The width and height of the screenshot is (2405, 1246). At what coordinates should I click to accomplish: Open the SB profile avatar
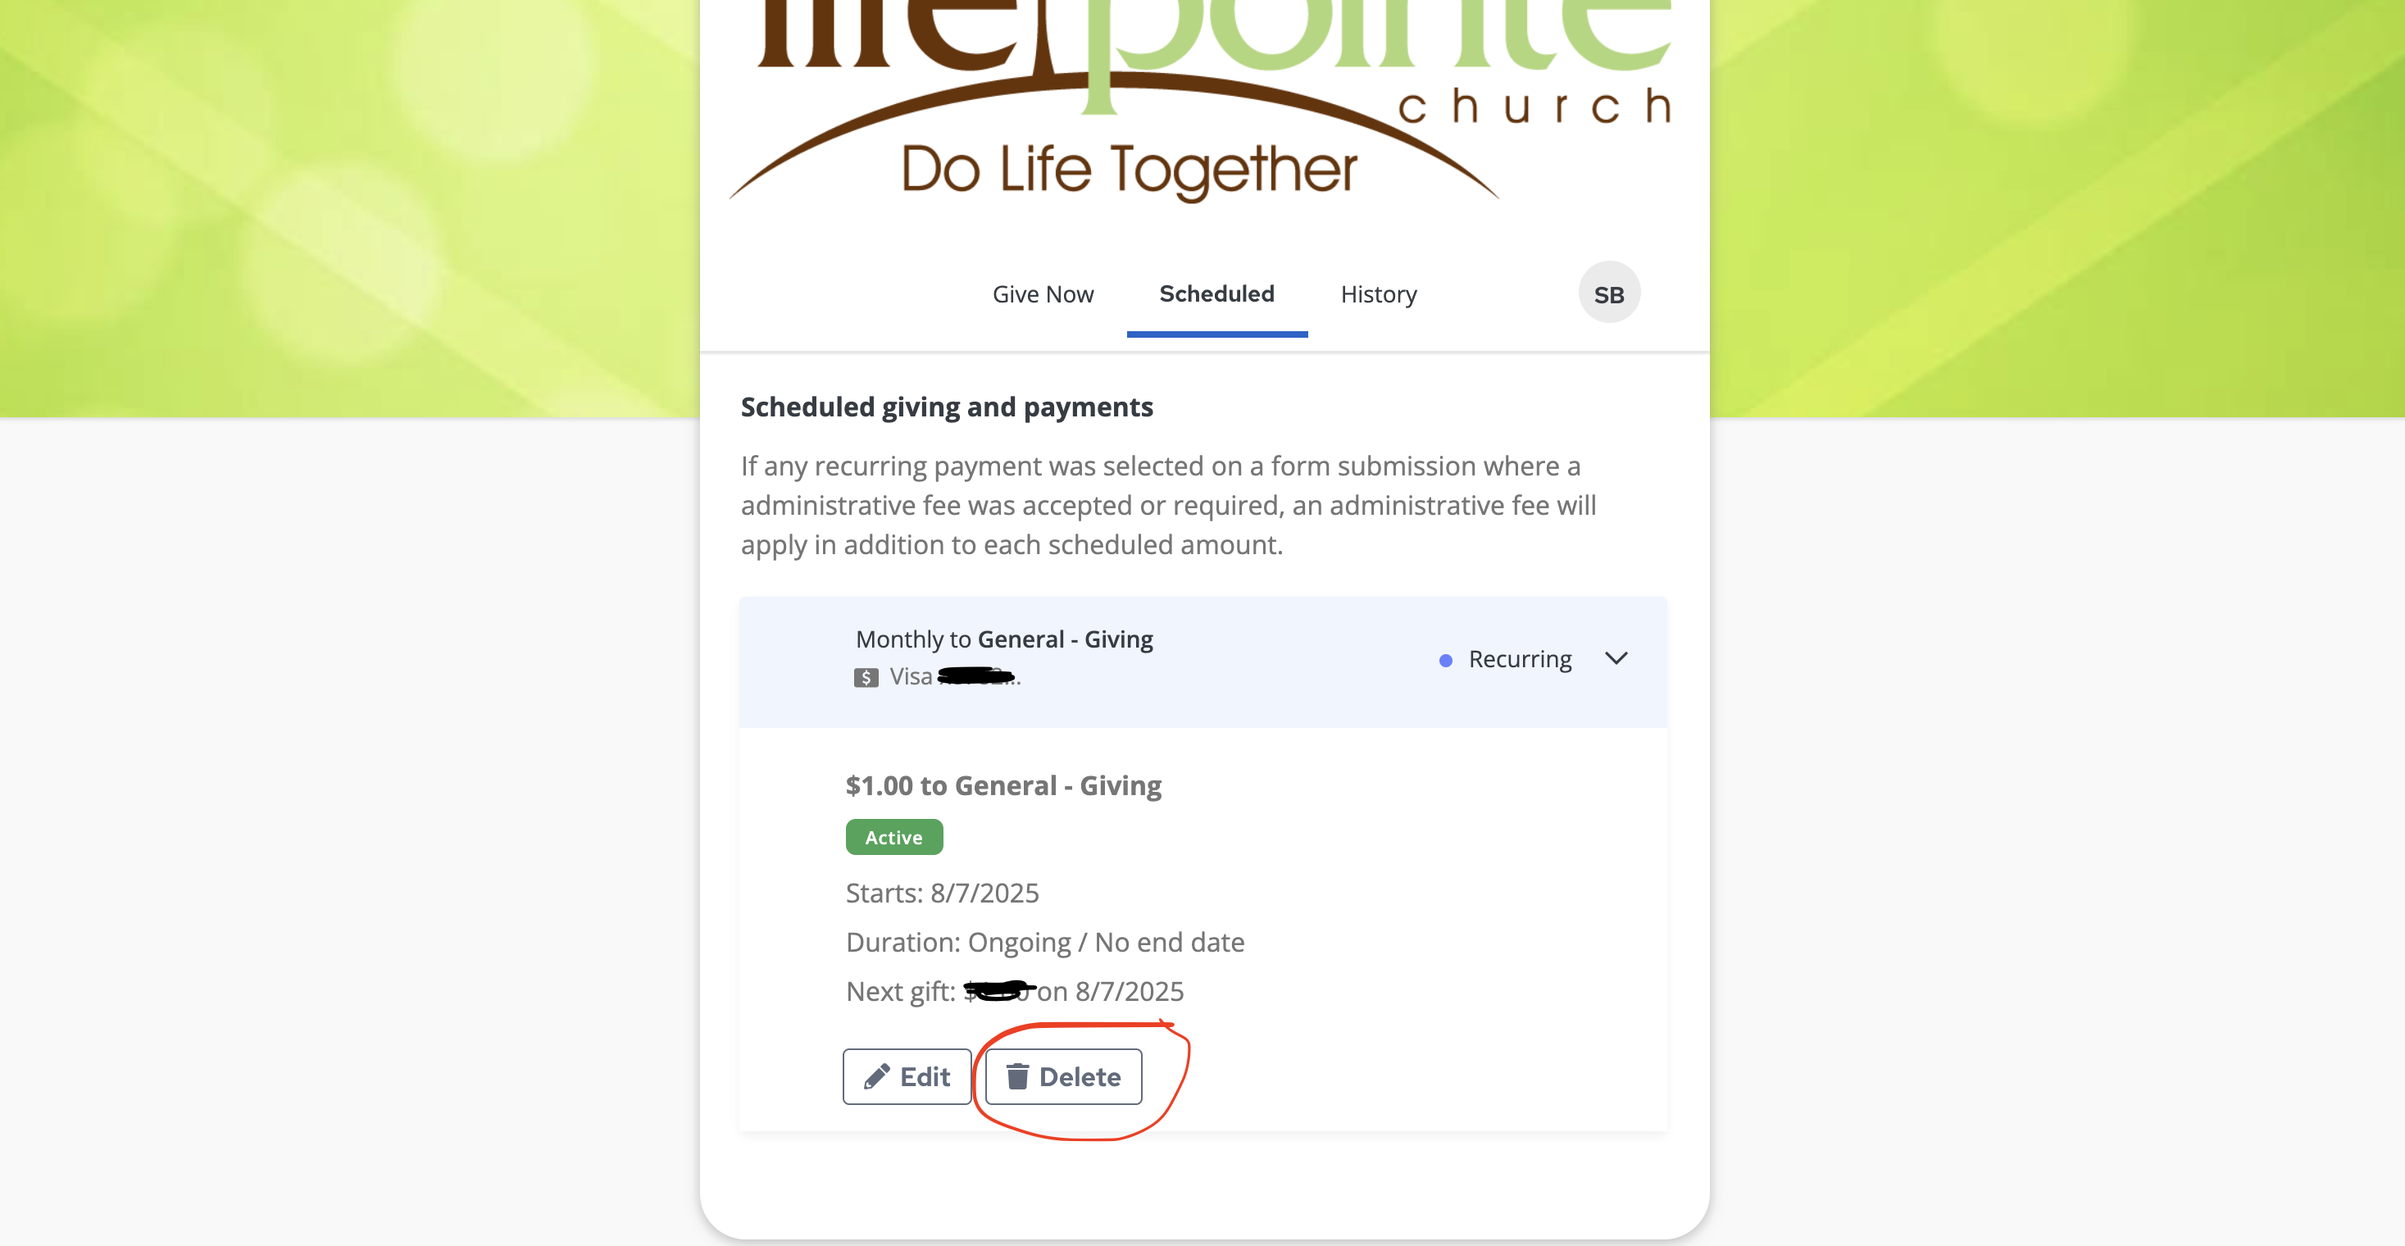pyautogui.click(x=1608, y=293)
